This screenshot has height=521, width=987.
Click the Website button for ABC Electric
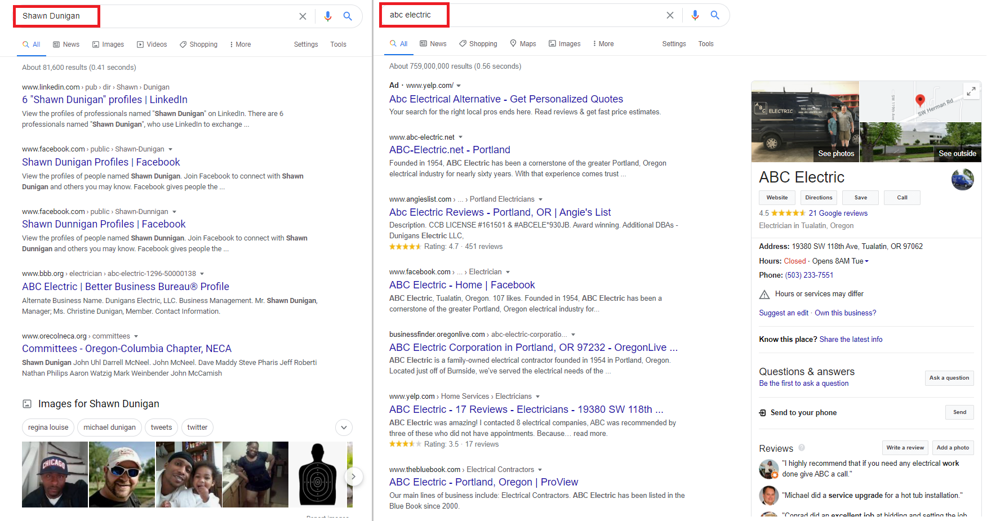pos(777,198)
